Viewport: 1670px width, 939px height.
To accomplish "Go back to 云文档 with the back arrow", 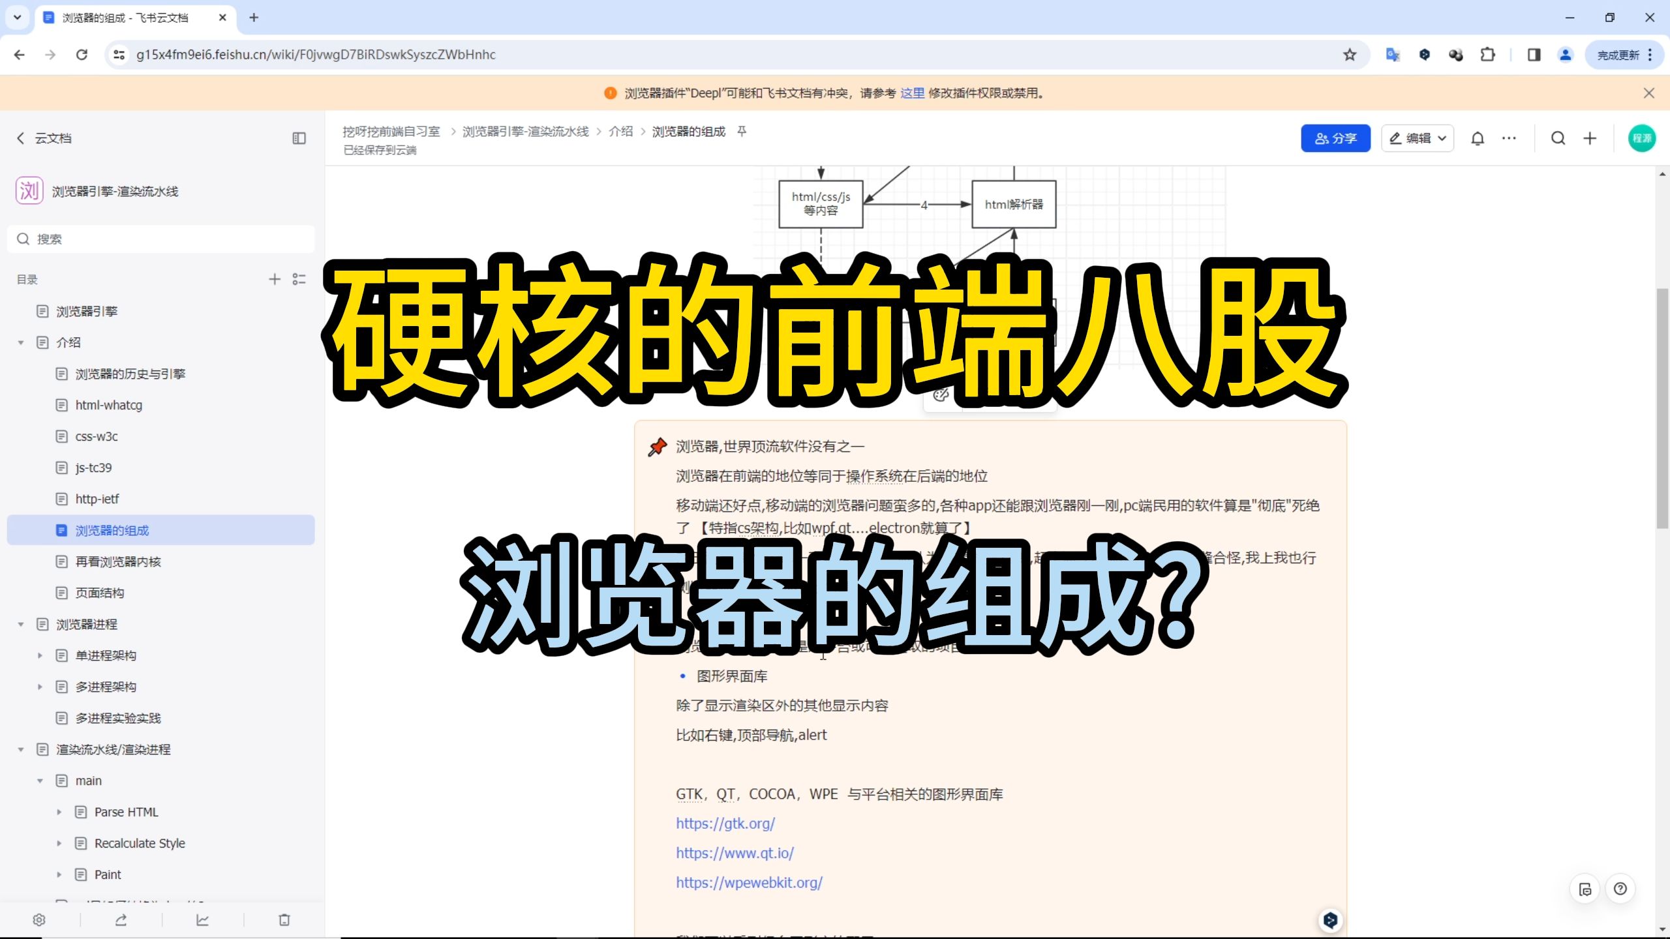I will tap(20, 138).
